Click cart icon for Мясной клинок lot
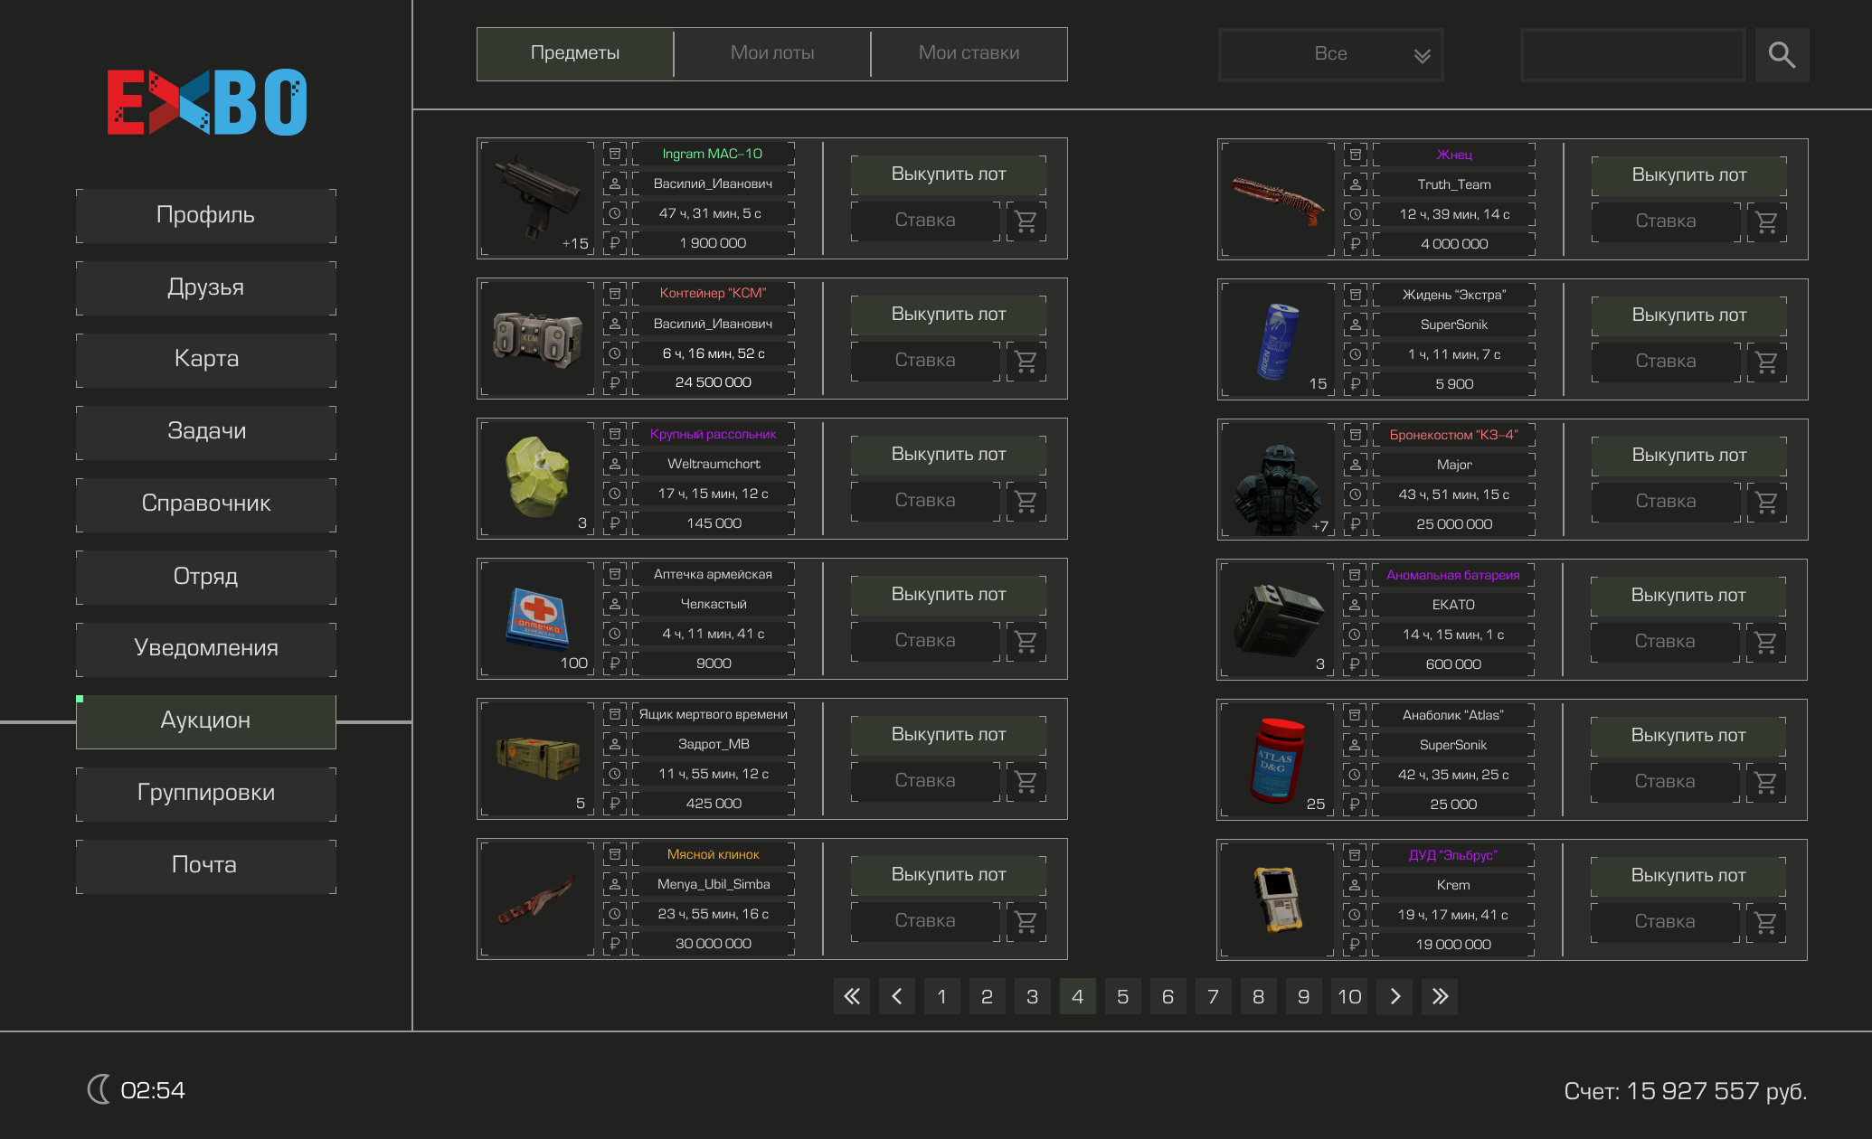Screen dimensions: 1872x1139 (x=1026, y=921)
